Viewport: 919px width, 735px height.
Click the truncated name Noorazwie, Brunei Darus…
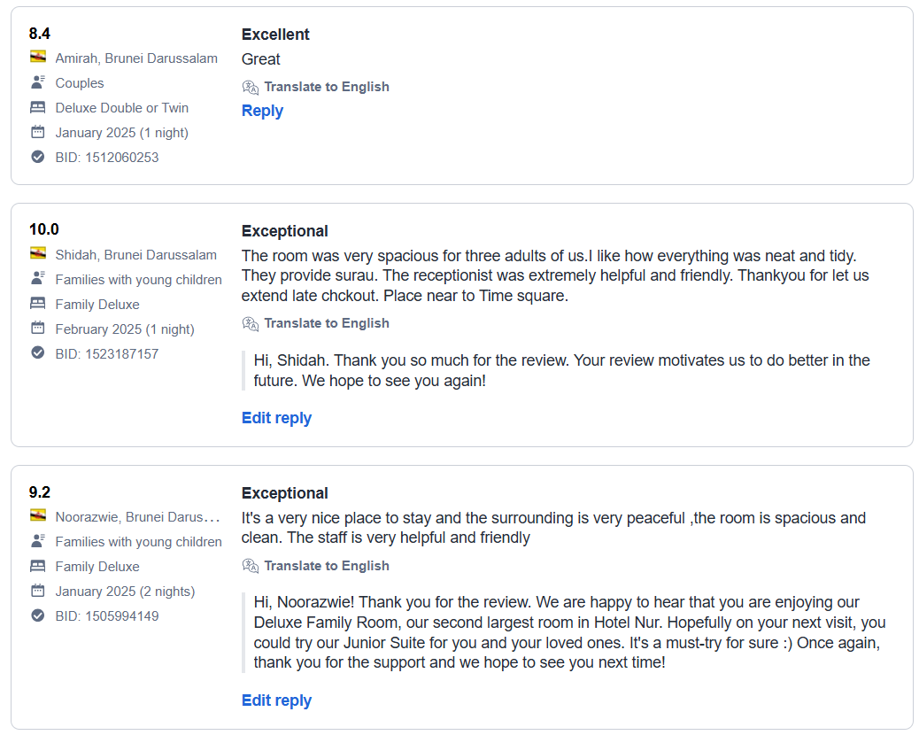(137, 516)
